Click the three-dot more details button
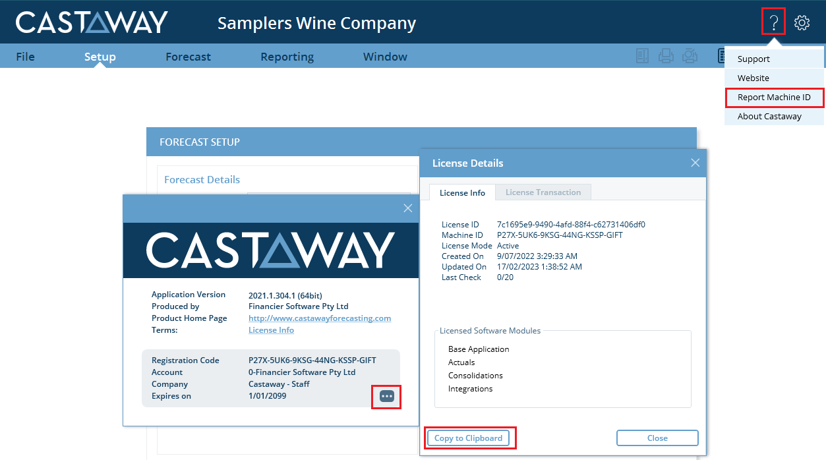This screenshot has width=826, height=460. (x=387, y=396)
